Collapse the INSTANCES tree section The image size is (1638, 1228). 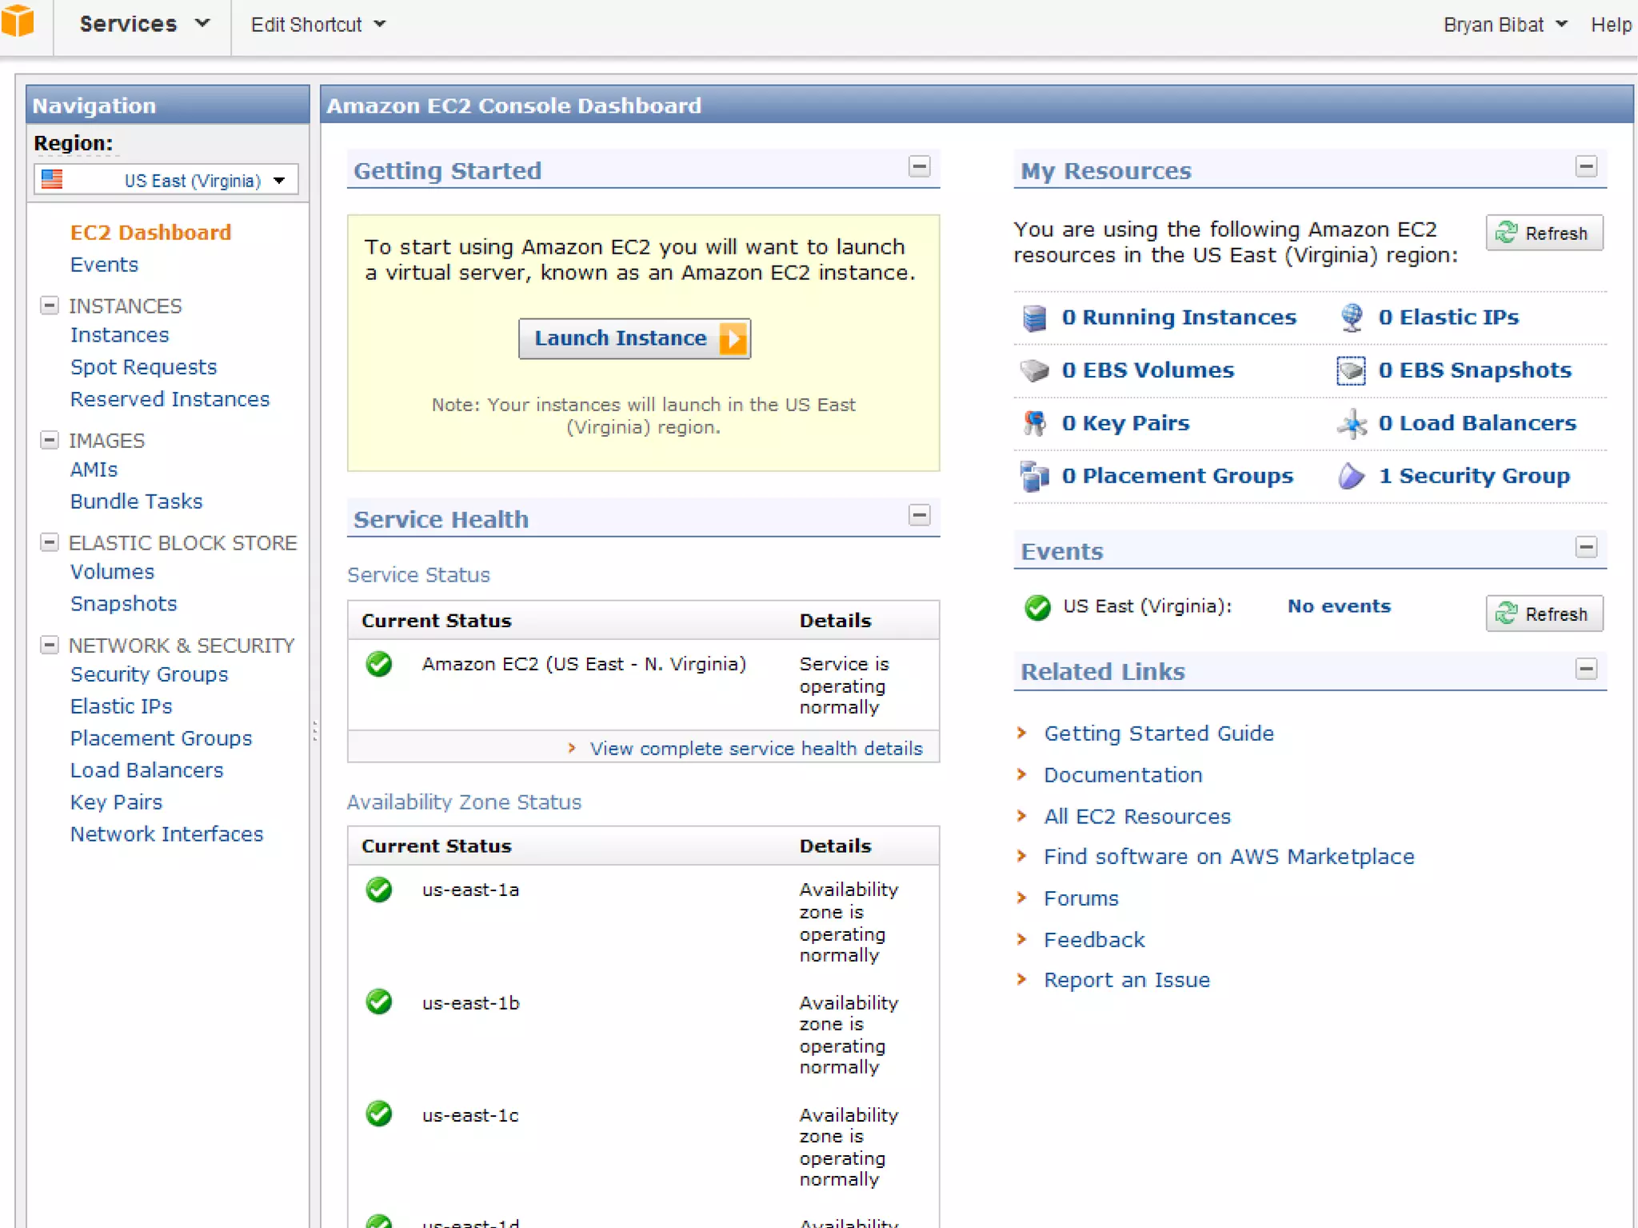pyautogui.click(x=50, y=306)
